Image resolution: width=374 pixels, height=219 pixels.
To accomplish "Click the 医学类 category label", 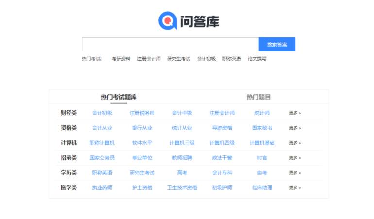I will click(68, 188).
